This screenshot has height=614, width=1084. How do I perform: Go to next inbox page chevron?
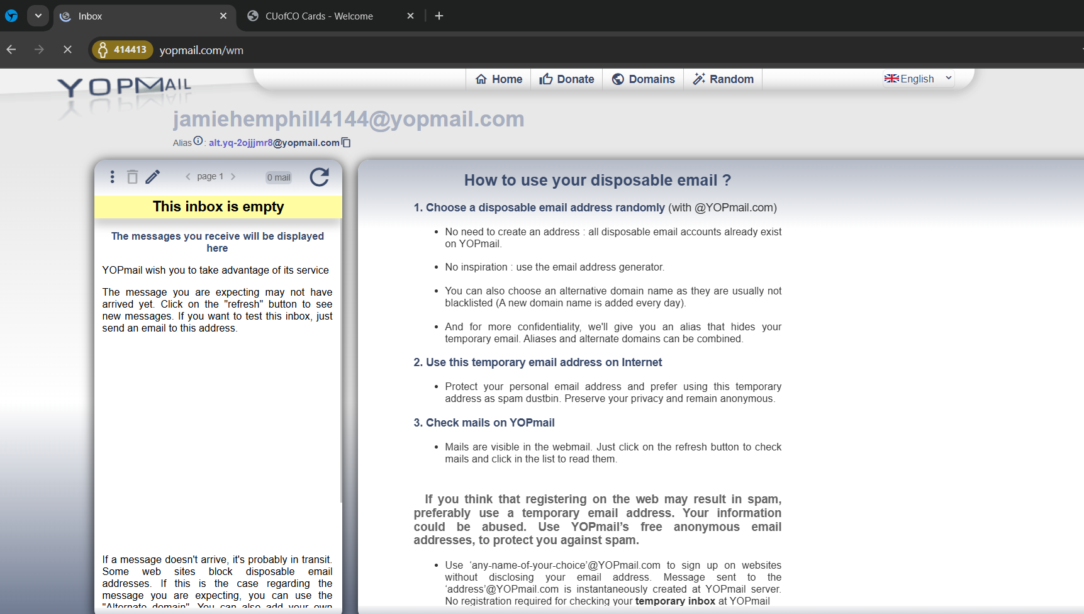(x=233, y=177)
